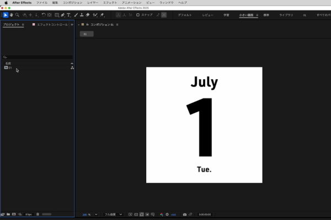Open the ファイル menu
Screen dimensions: 331x220
[42, 3]
